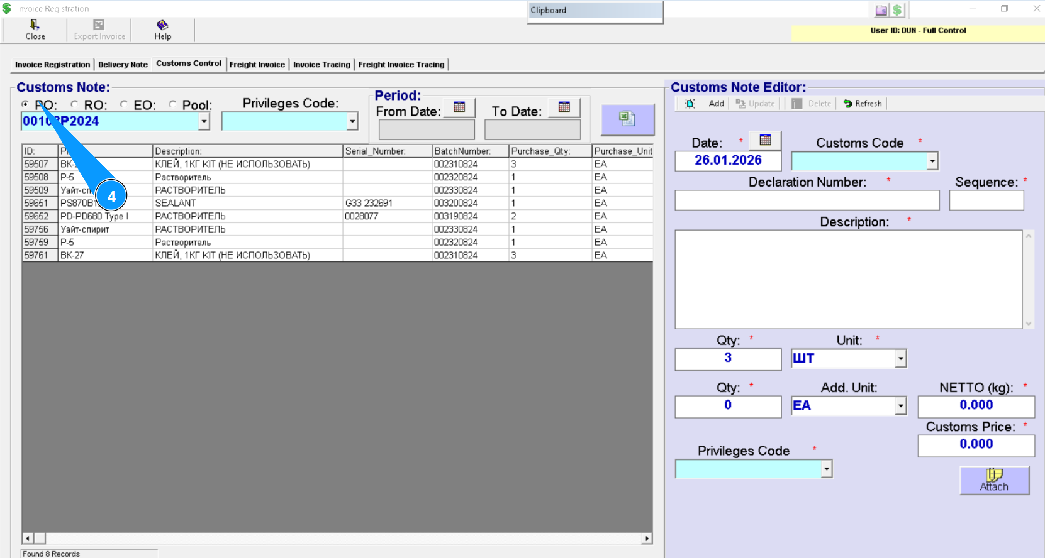Click the BatchNumber column header

[x=470, y=151]
